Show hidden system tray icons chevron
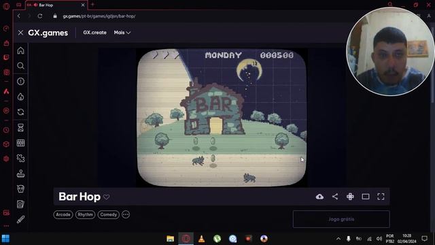 pyautogui.click(x=338, y=238)
